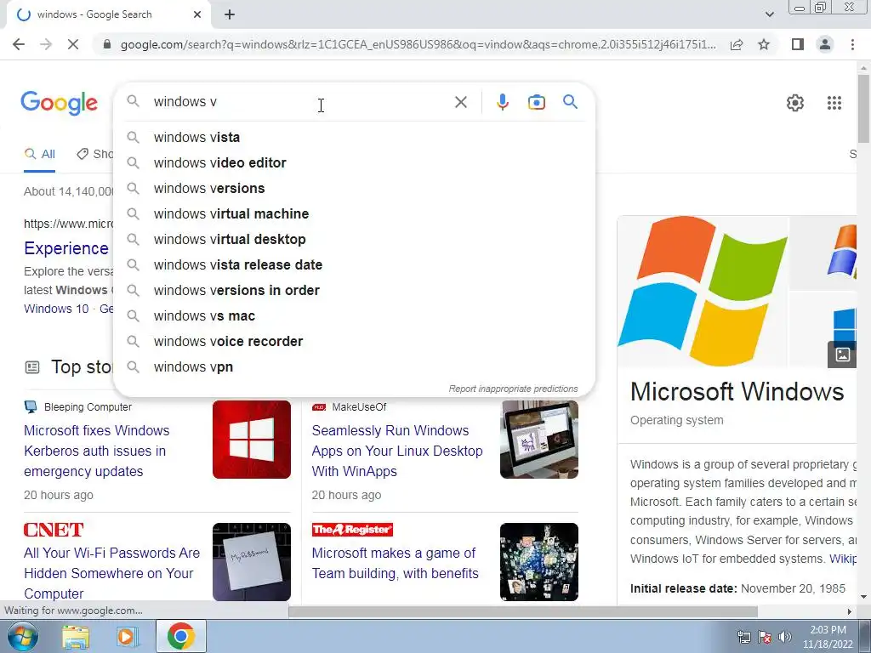Click the site lock icon
This screenshot has height=653, width=871.
click(107, 44)
